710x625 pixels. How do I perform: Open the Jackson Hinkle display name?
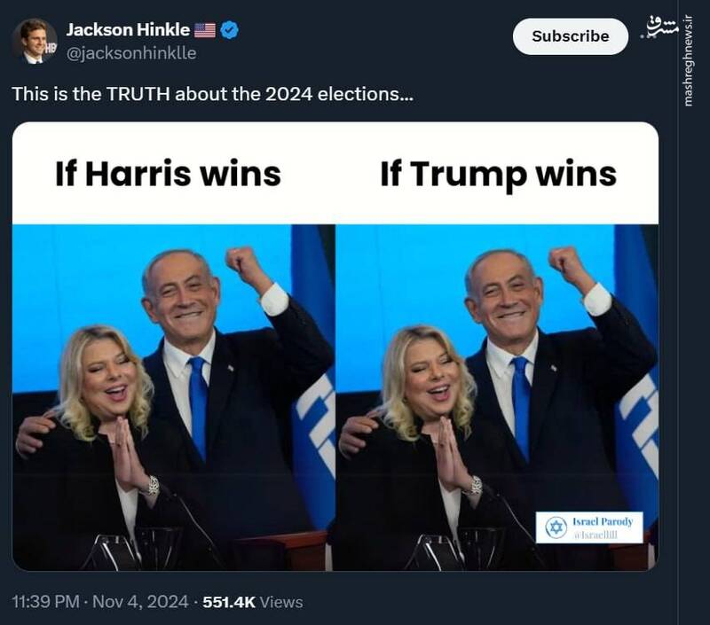(x=128, y=30)
